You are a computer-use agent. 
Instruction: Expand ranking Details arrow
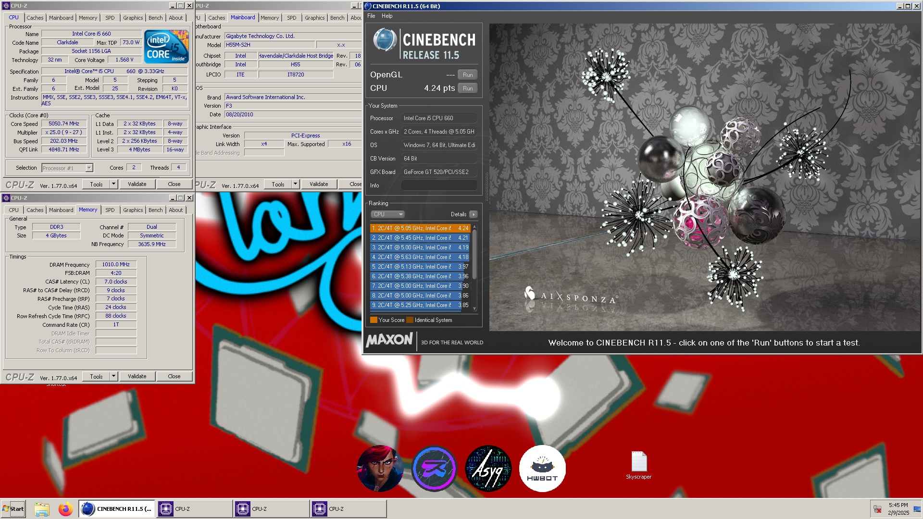[x=474, y=214]
